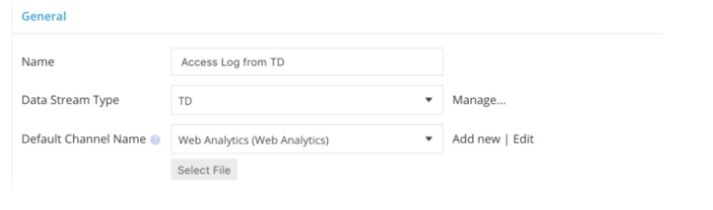Click the Data Stream Type label
The width and height of the screenshot is (713, 210).
click(x=70, y=100)
